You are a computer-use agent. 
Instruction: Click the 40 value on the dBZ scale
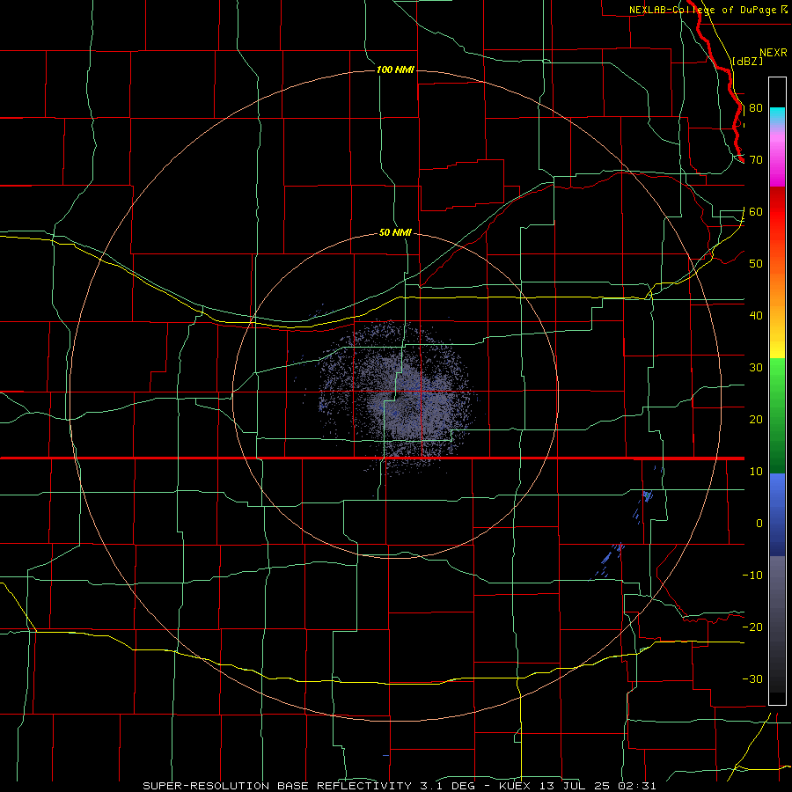click(756, 316)
